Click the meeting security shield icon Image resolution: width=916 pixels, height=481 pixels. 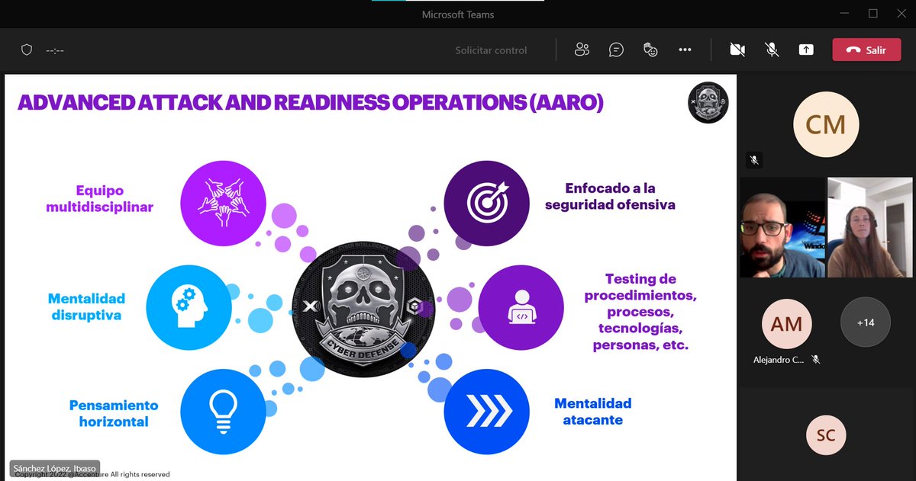click(27, 49)
